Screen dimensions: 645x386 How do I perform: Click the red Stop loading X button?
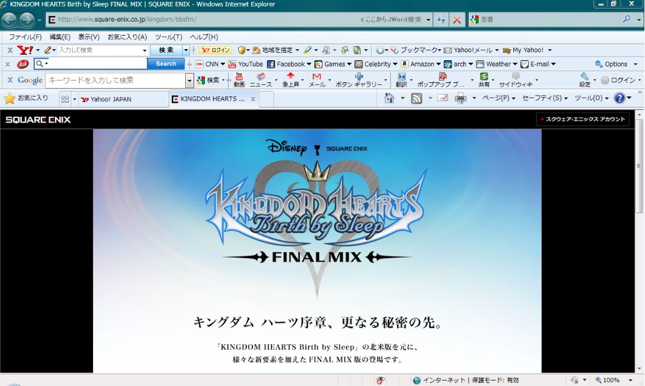click(457, 20)
